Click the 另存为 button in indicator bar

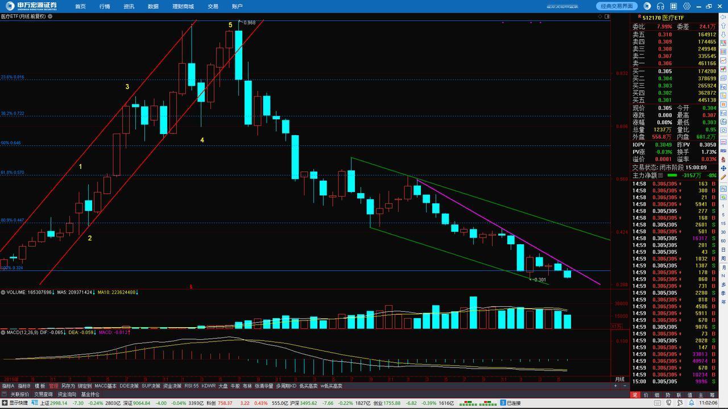(68, 386)
